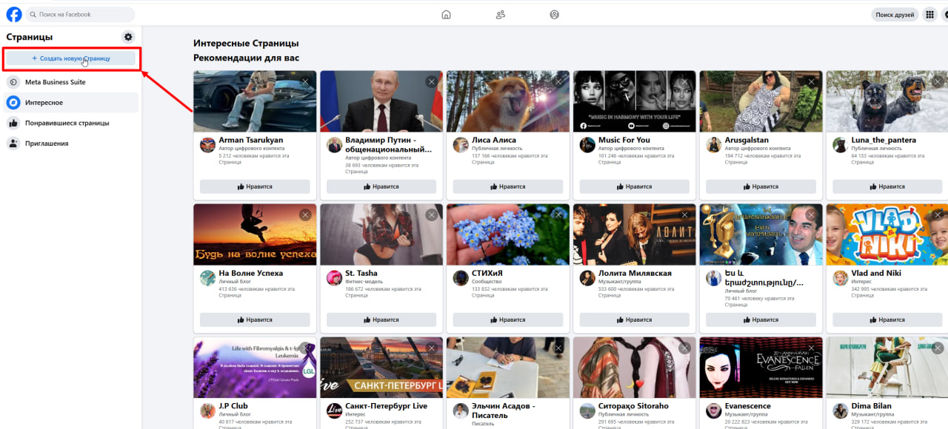The width and height of the screenshot is (948, 429).
Task: Open Meta Business Suite in sidebar
Action: 56,82
